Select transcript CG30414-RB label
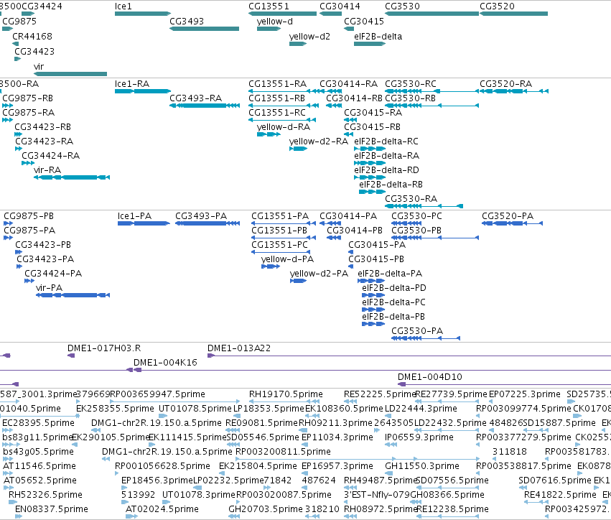 tap(354, 98)
